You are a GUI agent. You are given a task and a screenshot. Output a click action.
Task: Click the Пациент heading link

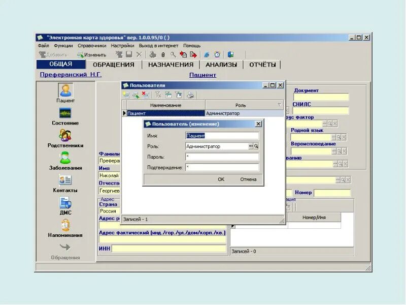202,75
